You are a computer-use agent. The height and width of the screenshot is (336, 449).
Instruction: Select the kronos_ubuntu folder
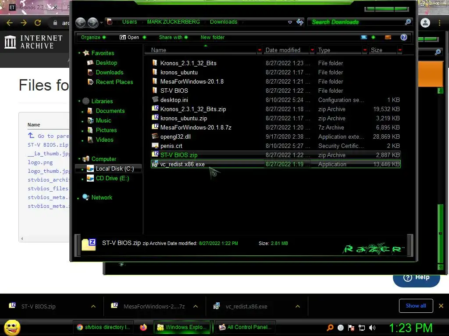coord(179,72)
